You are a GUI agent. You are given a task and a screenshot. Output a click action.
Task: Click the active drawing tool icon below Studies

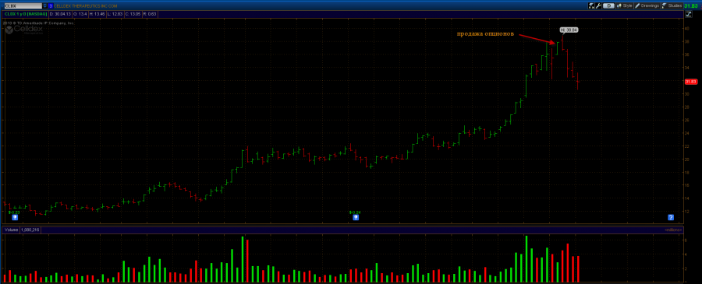click(x=689, y=14)
